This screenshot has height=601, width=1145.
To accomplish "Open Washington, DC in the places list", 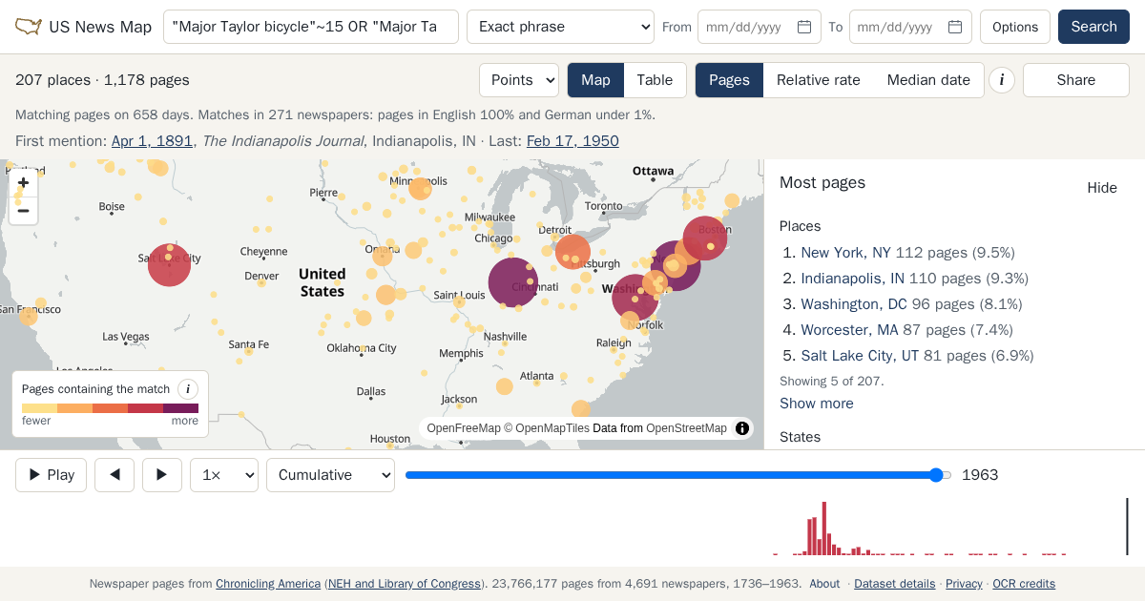I will coord(854,304).
